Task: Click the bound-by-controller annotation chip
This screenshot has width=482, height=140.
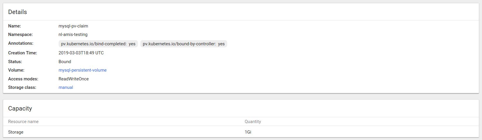Action: [184, 44]
